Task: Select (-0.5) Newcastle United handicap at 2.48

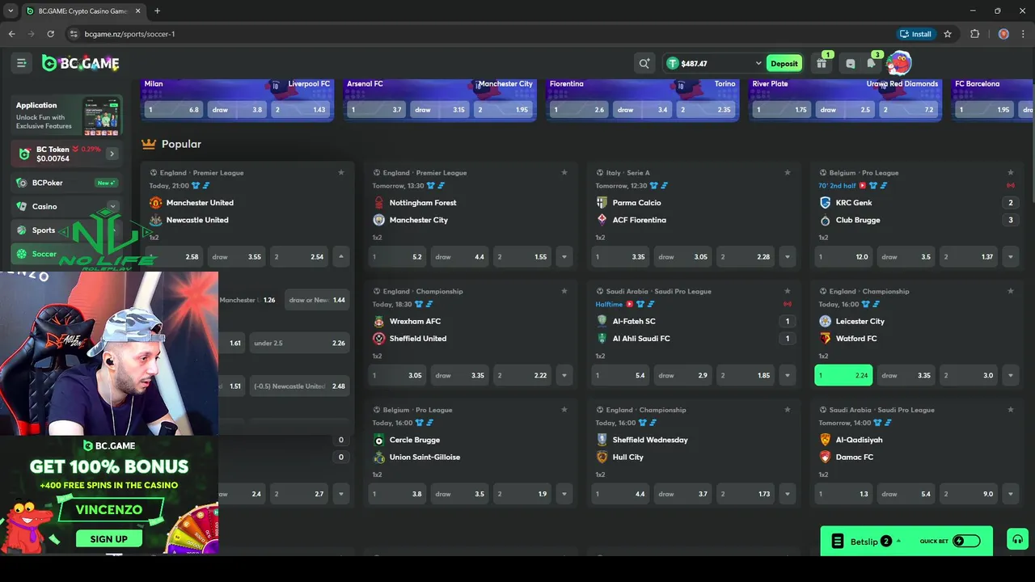Action: click(299, 386)
